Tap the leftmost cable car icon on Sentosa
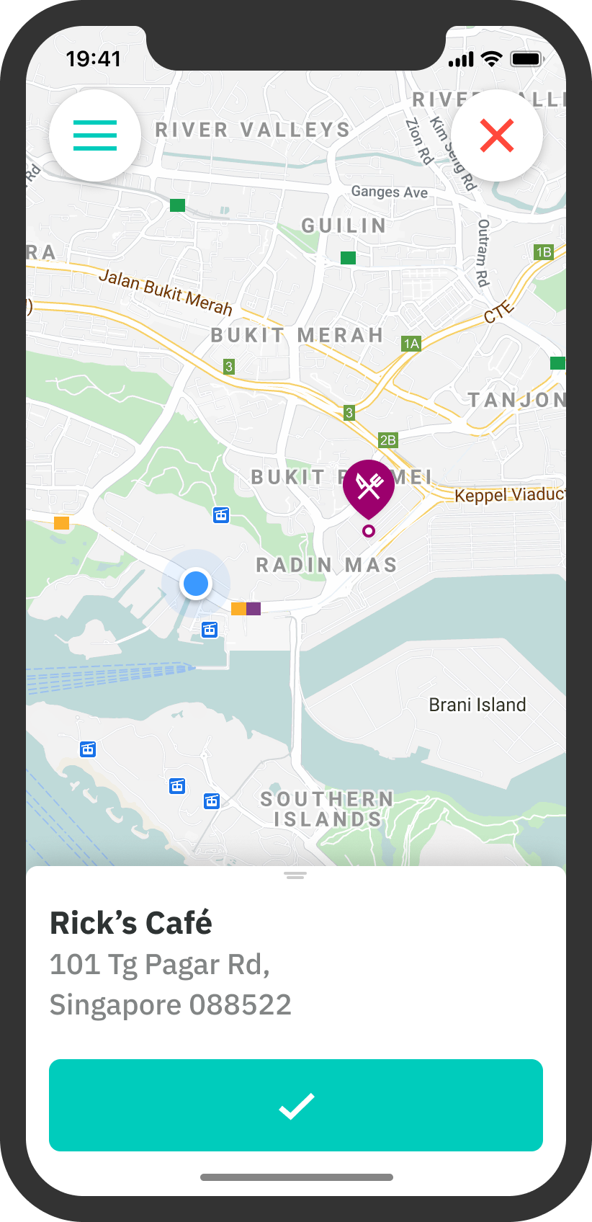This screenshot has width=592, height=1222. click(88, 749)
